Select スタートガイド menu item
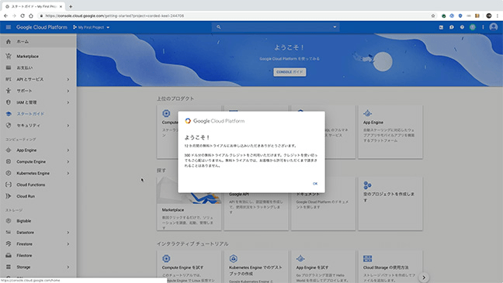The image size is (503, 283). tap(38, 114)
